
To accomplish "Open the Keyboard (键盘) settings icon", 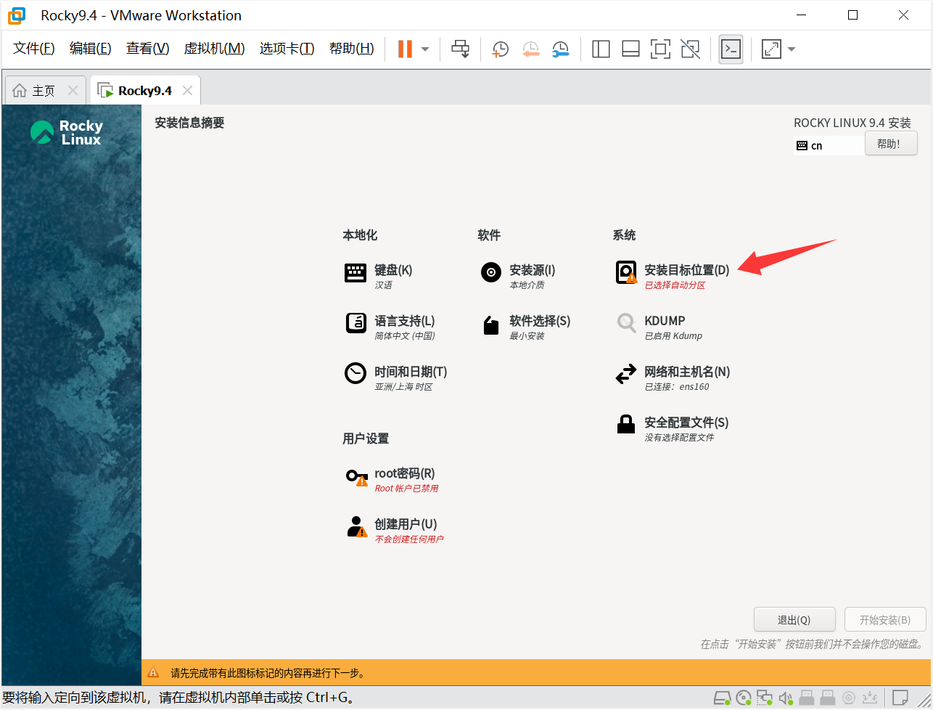I will tap(355, 273).
